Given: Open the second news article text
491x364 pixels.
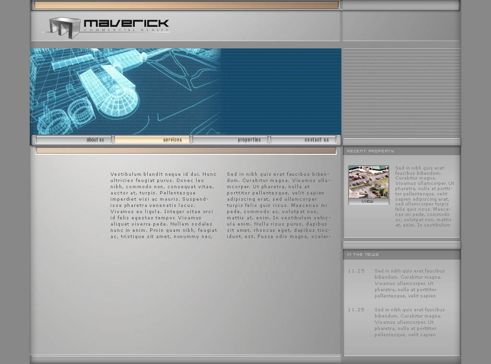Looking at the screenshot, I should click(x=409, y=322).
